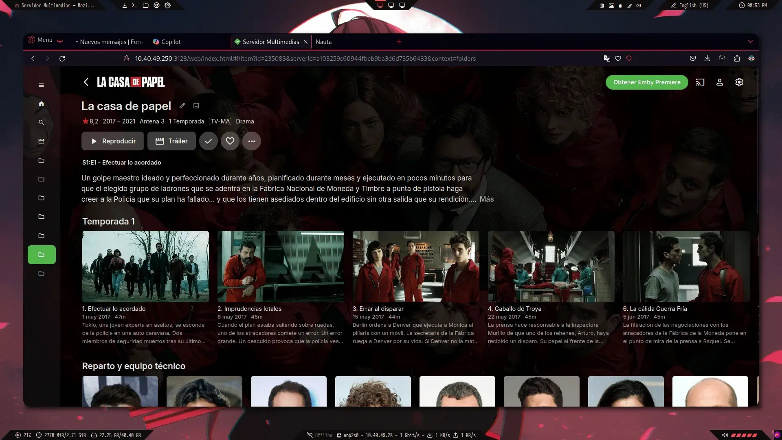Open the cast to device icon
Image resolution: width=782 pixels, height=440 pixels.
tap(700, 82)
